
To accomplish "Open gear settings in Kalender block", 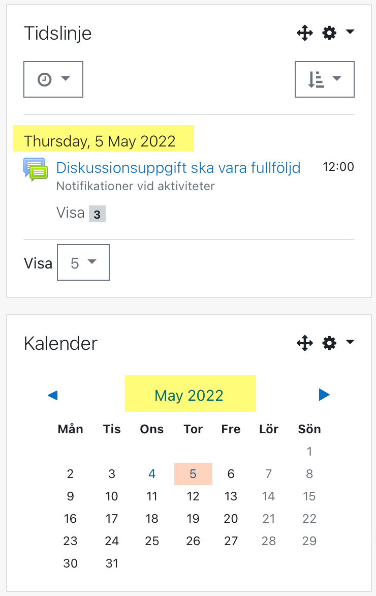I will 329,342.
